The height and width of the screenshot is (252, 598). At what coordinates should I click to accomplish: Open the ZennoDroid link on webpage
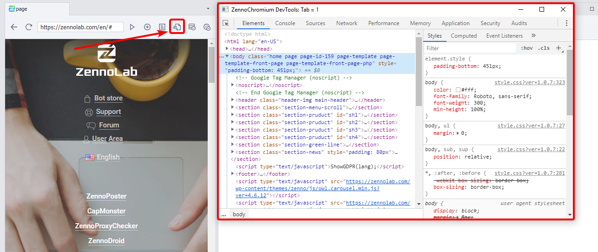click(x=106, y=241)
